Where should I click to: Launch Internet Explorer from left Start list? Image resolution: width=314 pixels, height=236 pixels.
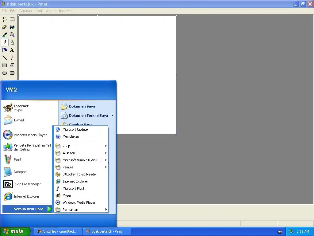(27, 196)
